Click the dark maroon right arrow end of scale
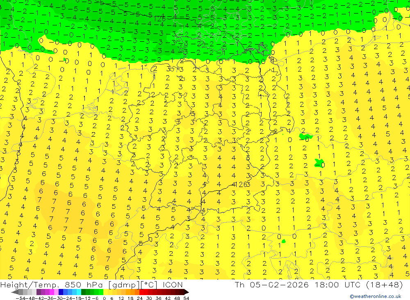The width and height of the screenshot is (410, 300). click(186, 292)
